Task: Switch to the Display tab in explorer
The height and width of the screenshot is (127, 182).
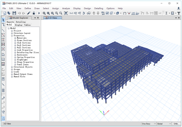Action: (x=19, y=25)
